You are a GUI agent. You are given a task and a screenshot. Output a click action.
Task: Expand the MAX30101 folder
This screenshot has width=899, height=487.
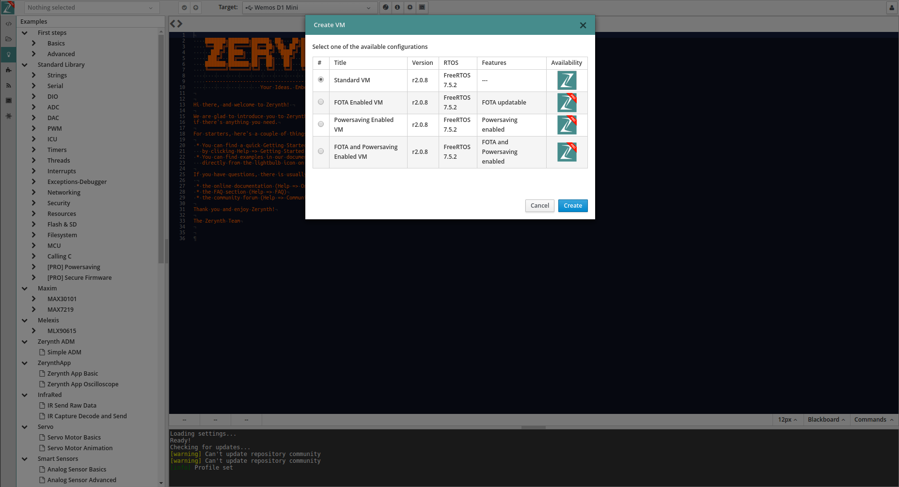click(34, 299)
